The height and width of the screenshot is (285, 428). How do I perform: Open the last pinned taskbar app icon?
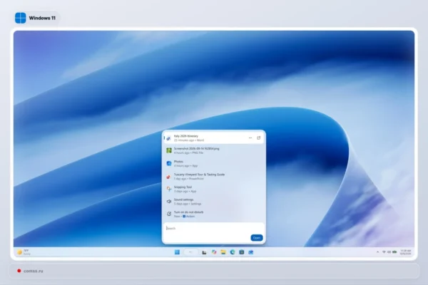click(x=251, y=252)
